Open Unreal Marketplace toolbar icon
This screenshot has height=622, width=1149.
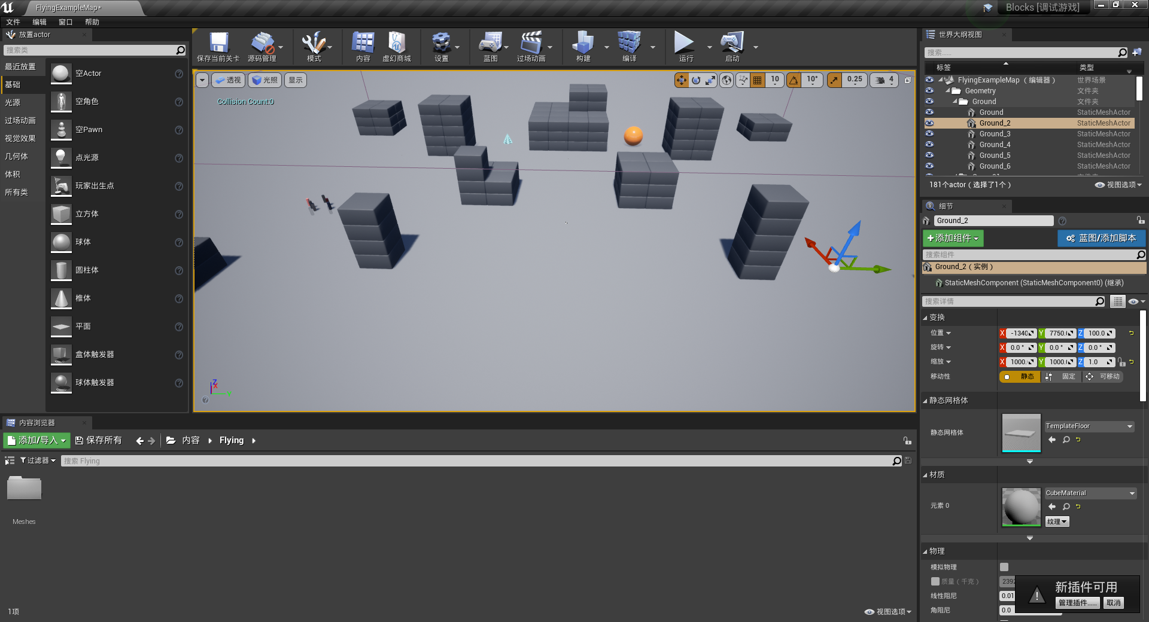point(397,47)
